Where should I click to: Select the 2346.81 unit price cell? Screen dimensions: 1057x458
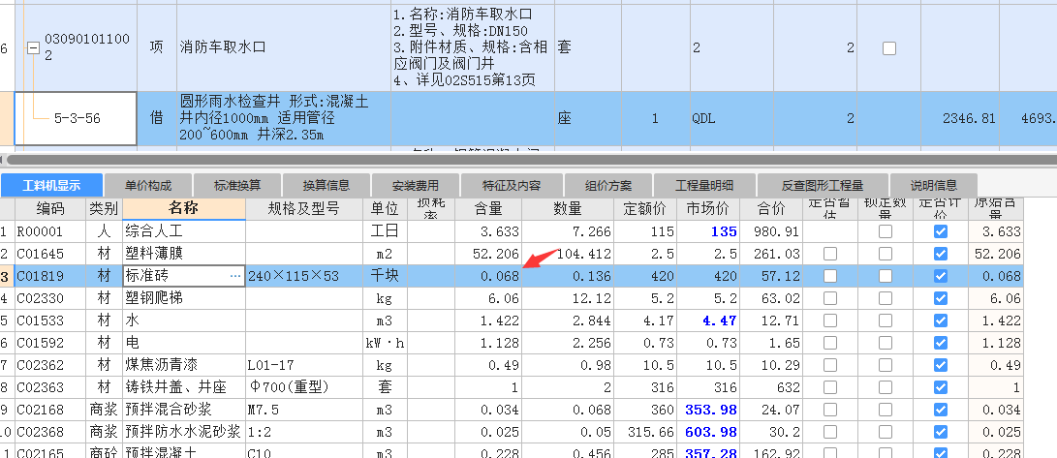click(x=962, y=118)
